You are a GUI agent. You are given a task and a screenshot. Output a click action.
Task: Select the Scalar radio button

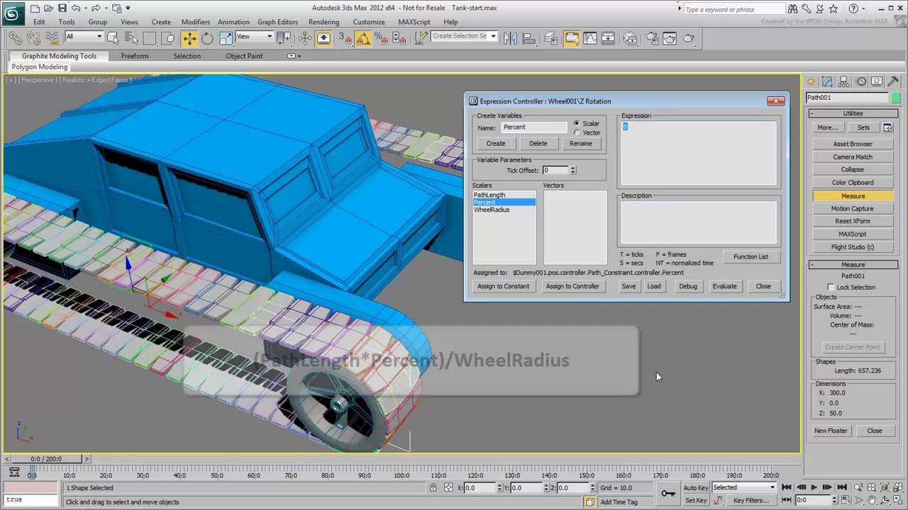pos(576,123)
